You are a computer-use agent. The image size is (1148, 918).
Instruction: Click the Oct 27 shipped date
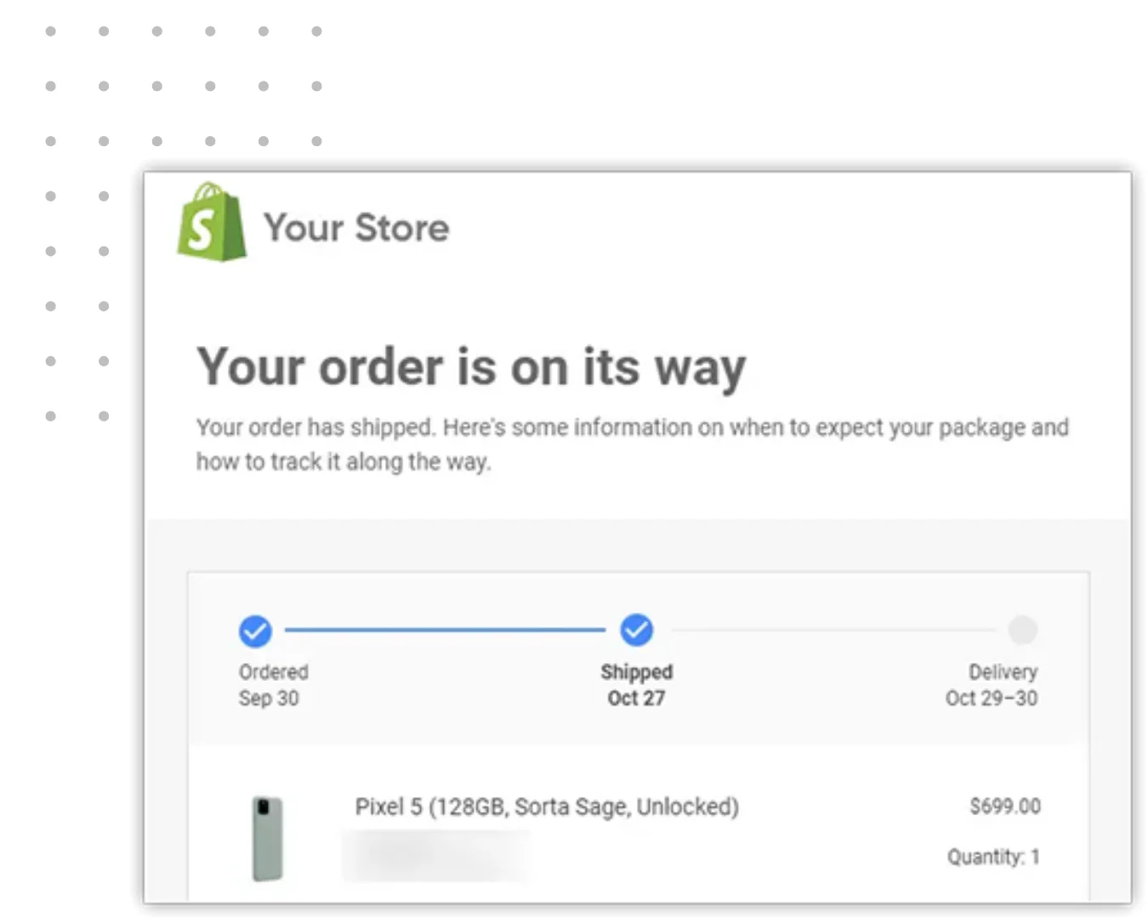636,698
